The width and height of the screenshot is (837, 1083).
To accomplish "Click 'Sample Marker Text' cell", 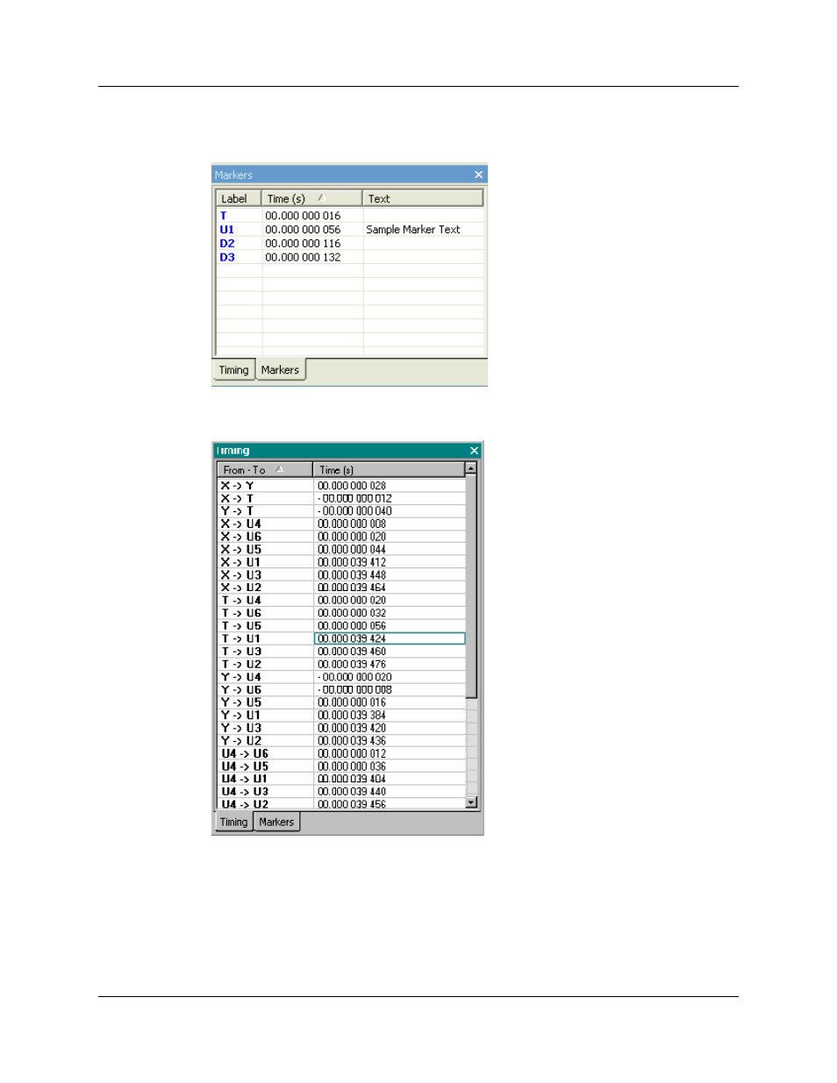I will pyautogui.click(x=413, y=230).
